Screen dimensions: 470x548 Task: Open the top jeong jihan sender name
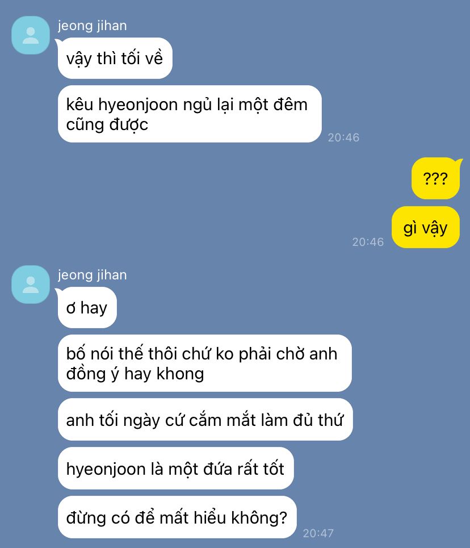[93, 26]
